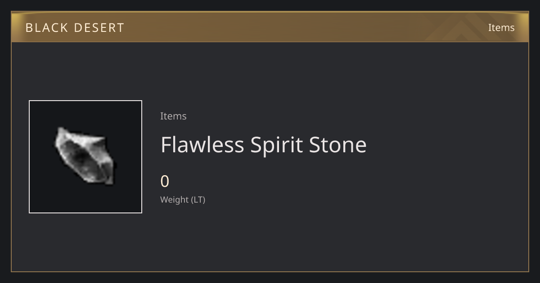
Task: Click the Weight (LT) label
Action: click(183, 199)
